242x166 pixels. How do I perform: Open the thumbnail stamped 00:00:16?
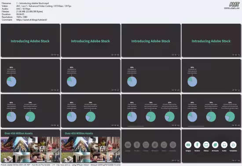click(211, 40)
